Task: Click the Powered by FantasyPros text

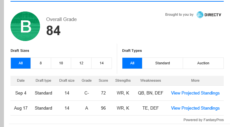Action: coord(204,120)
